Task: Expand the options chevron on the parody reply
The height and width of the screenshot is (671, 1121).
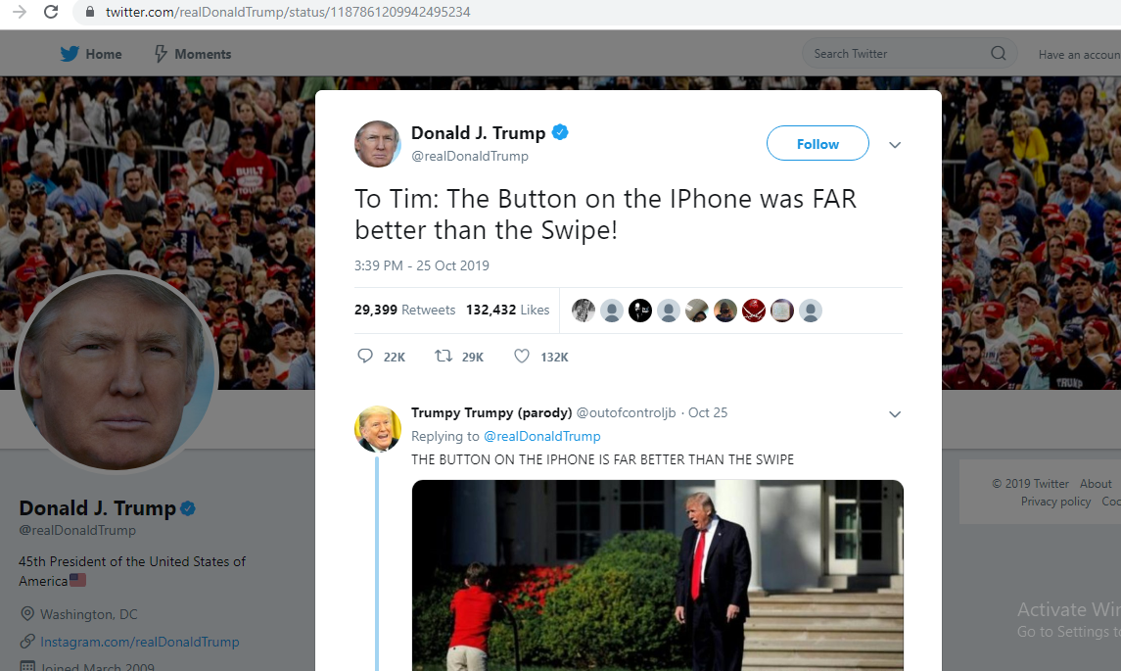Action: pyautogui.click(x=895, y=414)
